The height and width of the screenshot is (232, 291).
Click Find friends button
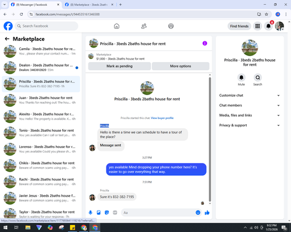[239, 26]
